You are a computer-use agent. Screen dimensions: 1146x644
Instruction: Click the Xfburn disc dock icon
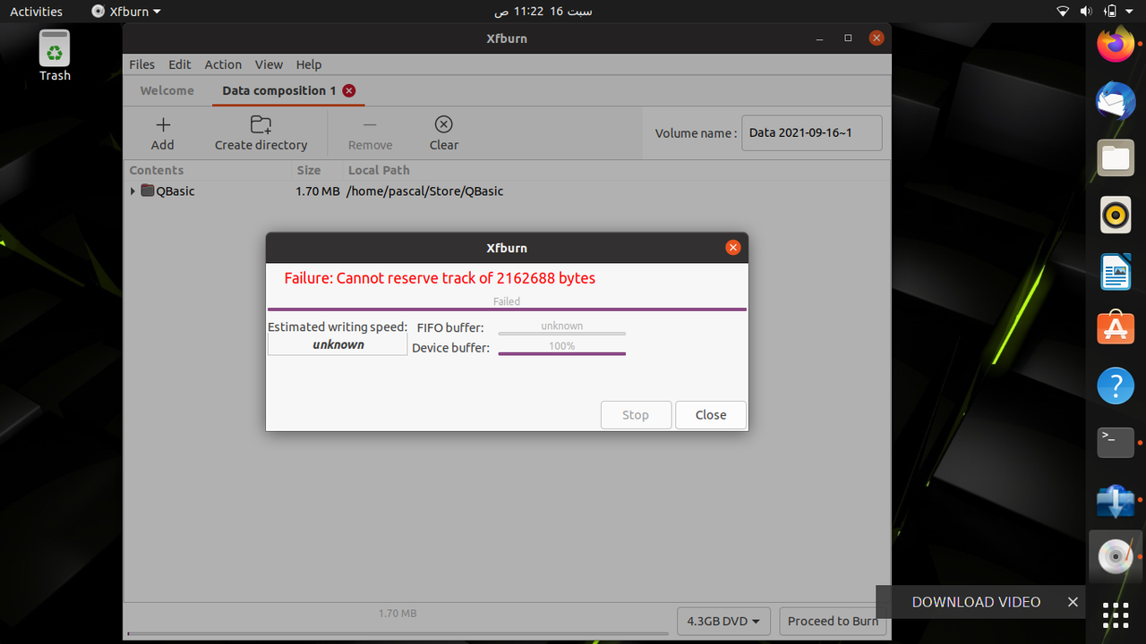(x=1116, y=557)
